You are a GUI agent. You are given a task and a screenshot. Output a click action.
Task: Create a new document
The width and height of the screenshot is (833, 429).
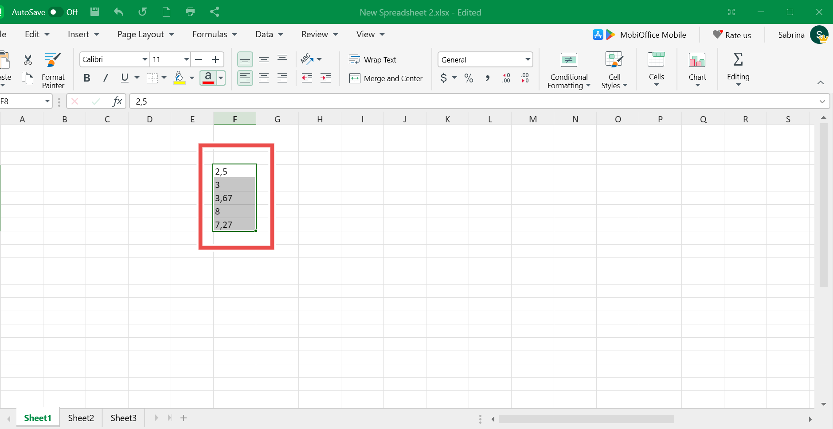pyautogui.click(x=166, y=12)
